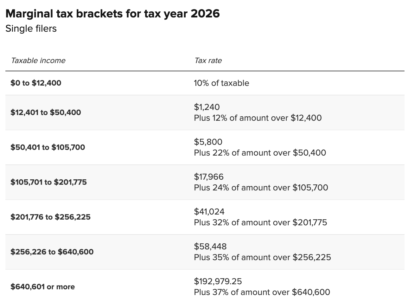Click the "10% of taxable" rate cell
This screenshot has width=408, height=308.
coord(221,83)
